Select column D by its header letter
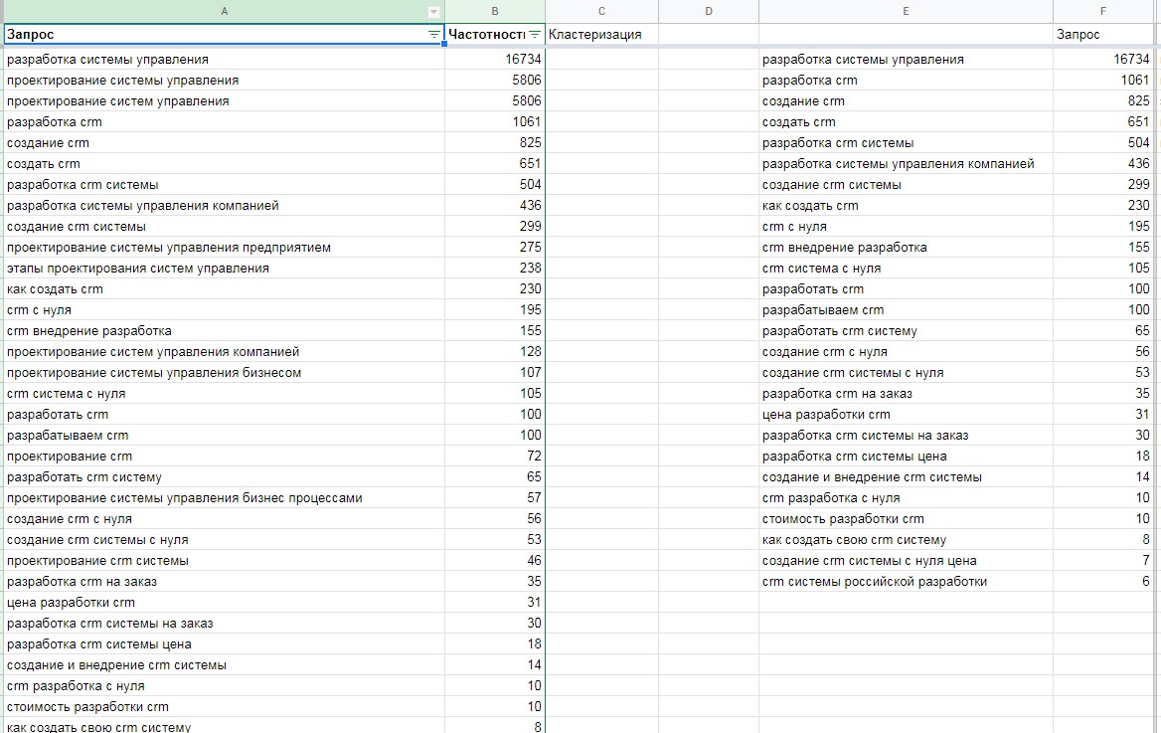The width and height of the screenshot is (1161, 733). [709, 11]
